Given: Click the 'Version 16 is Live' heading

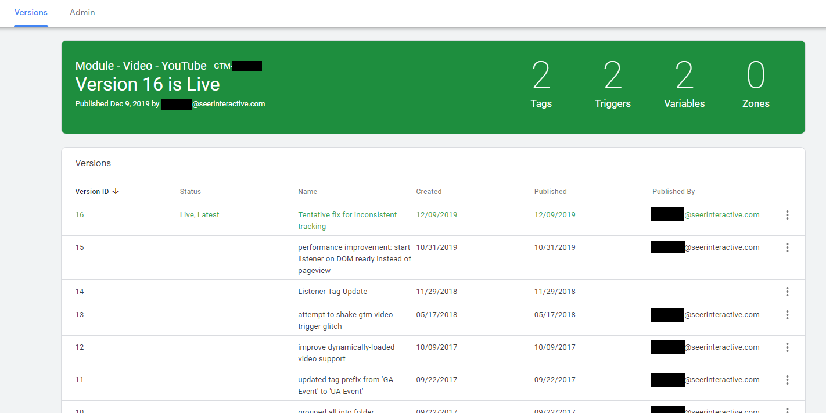Looking at the screenshot, I should click(148, 85).
